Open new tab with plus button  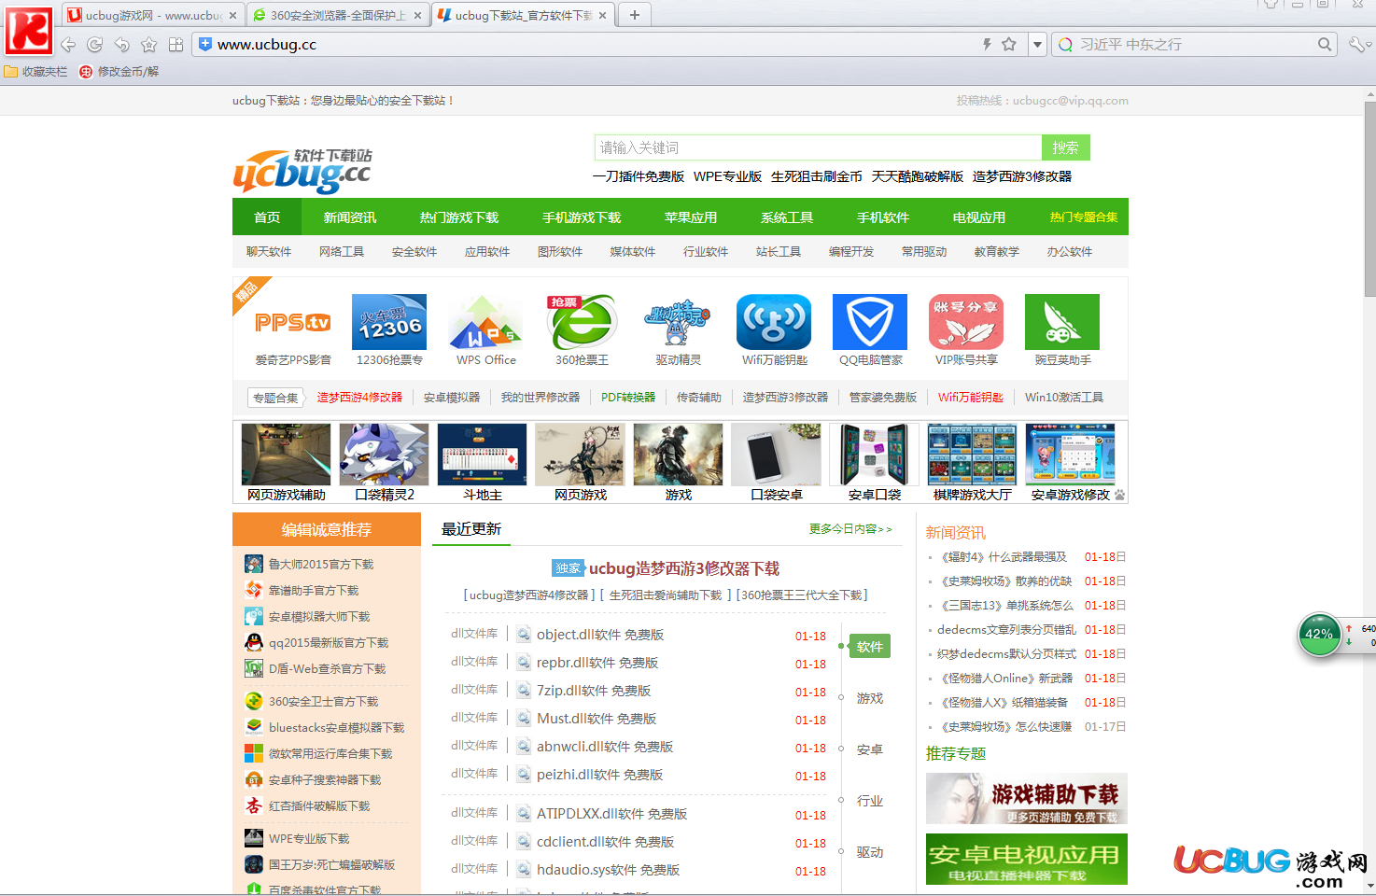(635, 15)
